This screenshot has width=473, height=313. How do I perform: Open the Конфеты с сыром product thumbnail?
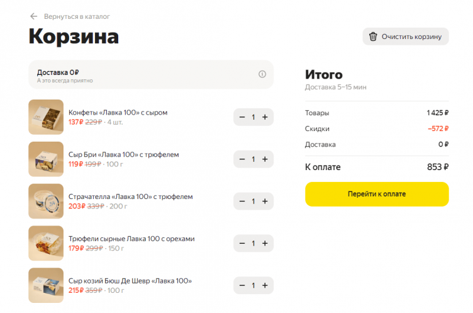click(x=46, y=117)
